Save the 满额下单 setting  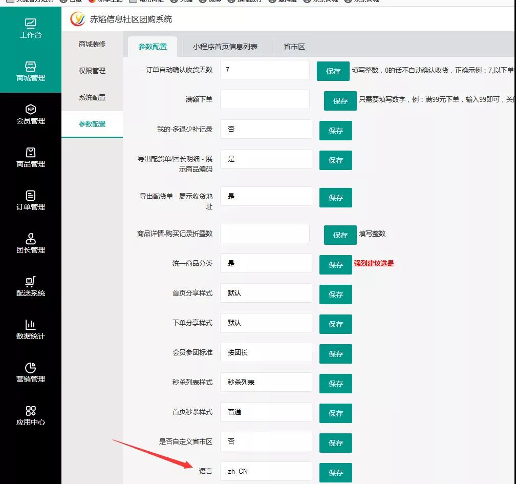(x=340, y=101)
